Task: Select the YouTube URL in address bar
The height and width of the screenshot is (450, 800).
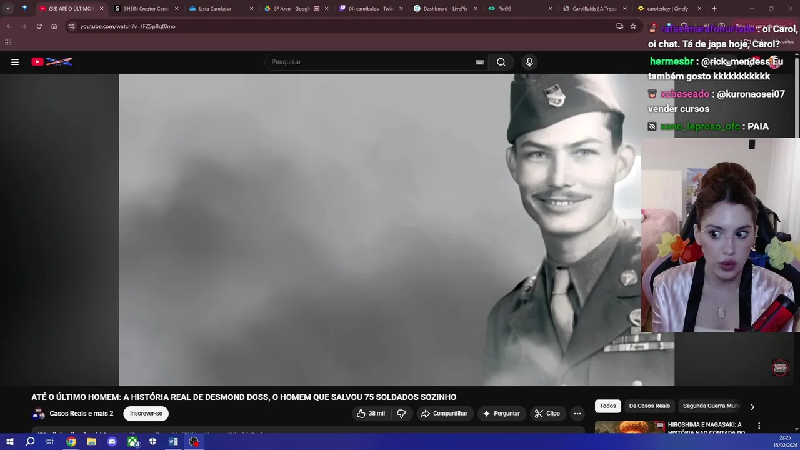Action: tap(127, 26)
